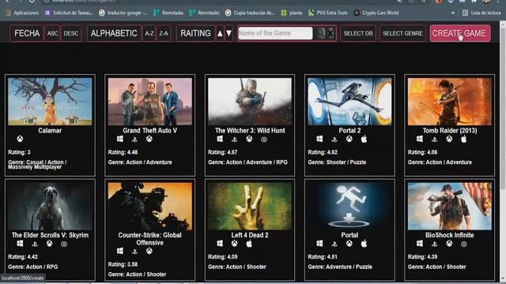Click Xbox icon on Counter-Strike card
506x284 pixels.
[x=149, y=251]
